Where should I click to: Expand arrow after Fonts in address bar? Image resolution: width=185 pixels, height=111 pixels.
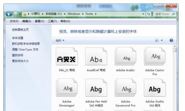(x=96, y=14)
